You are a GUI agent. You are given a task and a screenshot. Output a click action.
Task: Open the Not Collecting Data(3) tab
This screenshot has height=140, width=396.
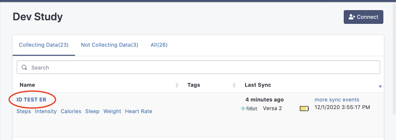[110, 45]
